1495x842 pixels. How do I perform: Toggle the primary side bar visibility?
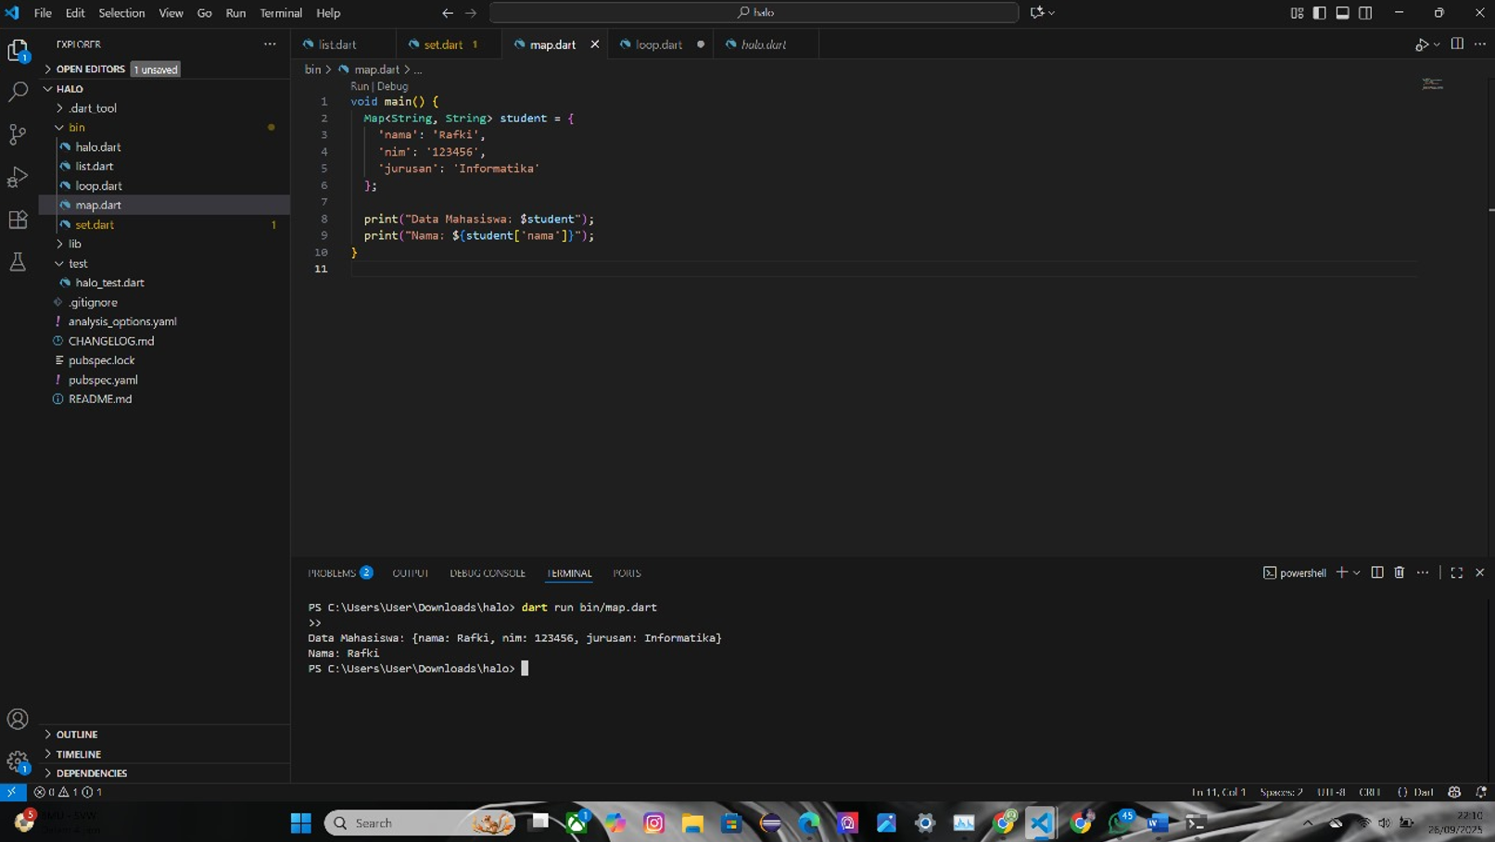pos(1319,13)
